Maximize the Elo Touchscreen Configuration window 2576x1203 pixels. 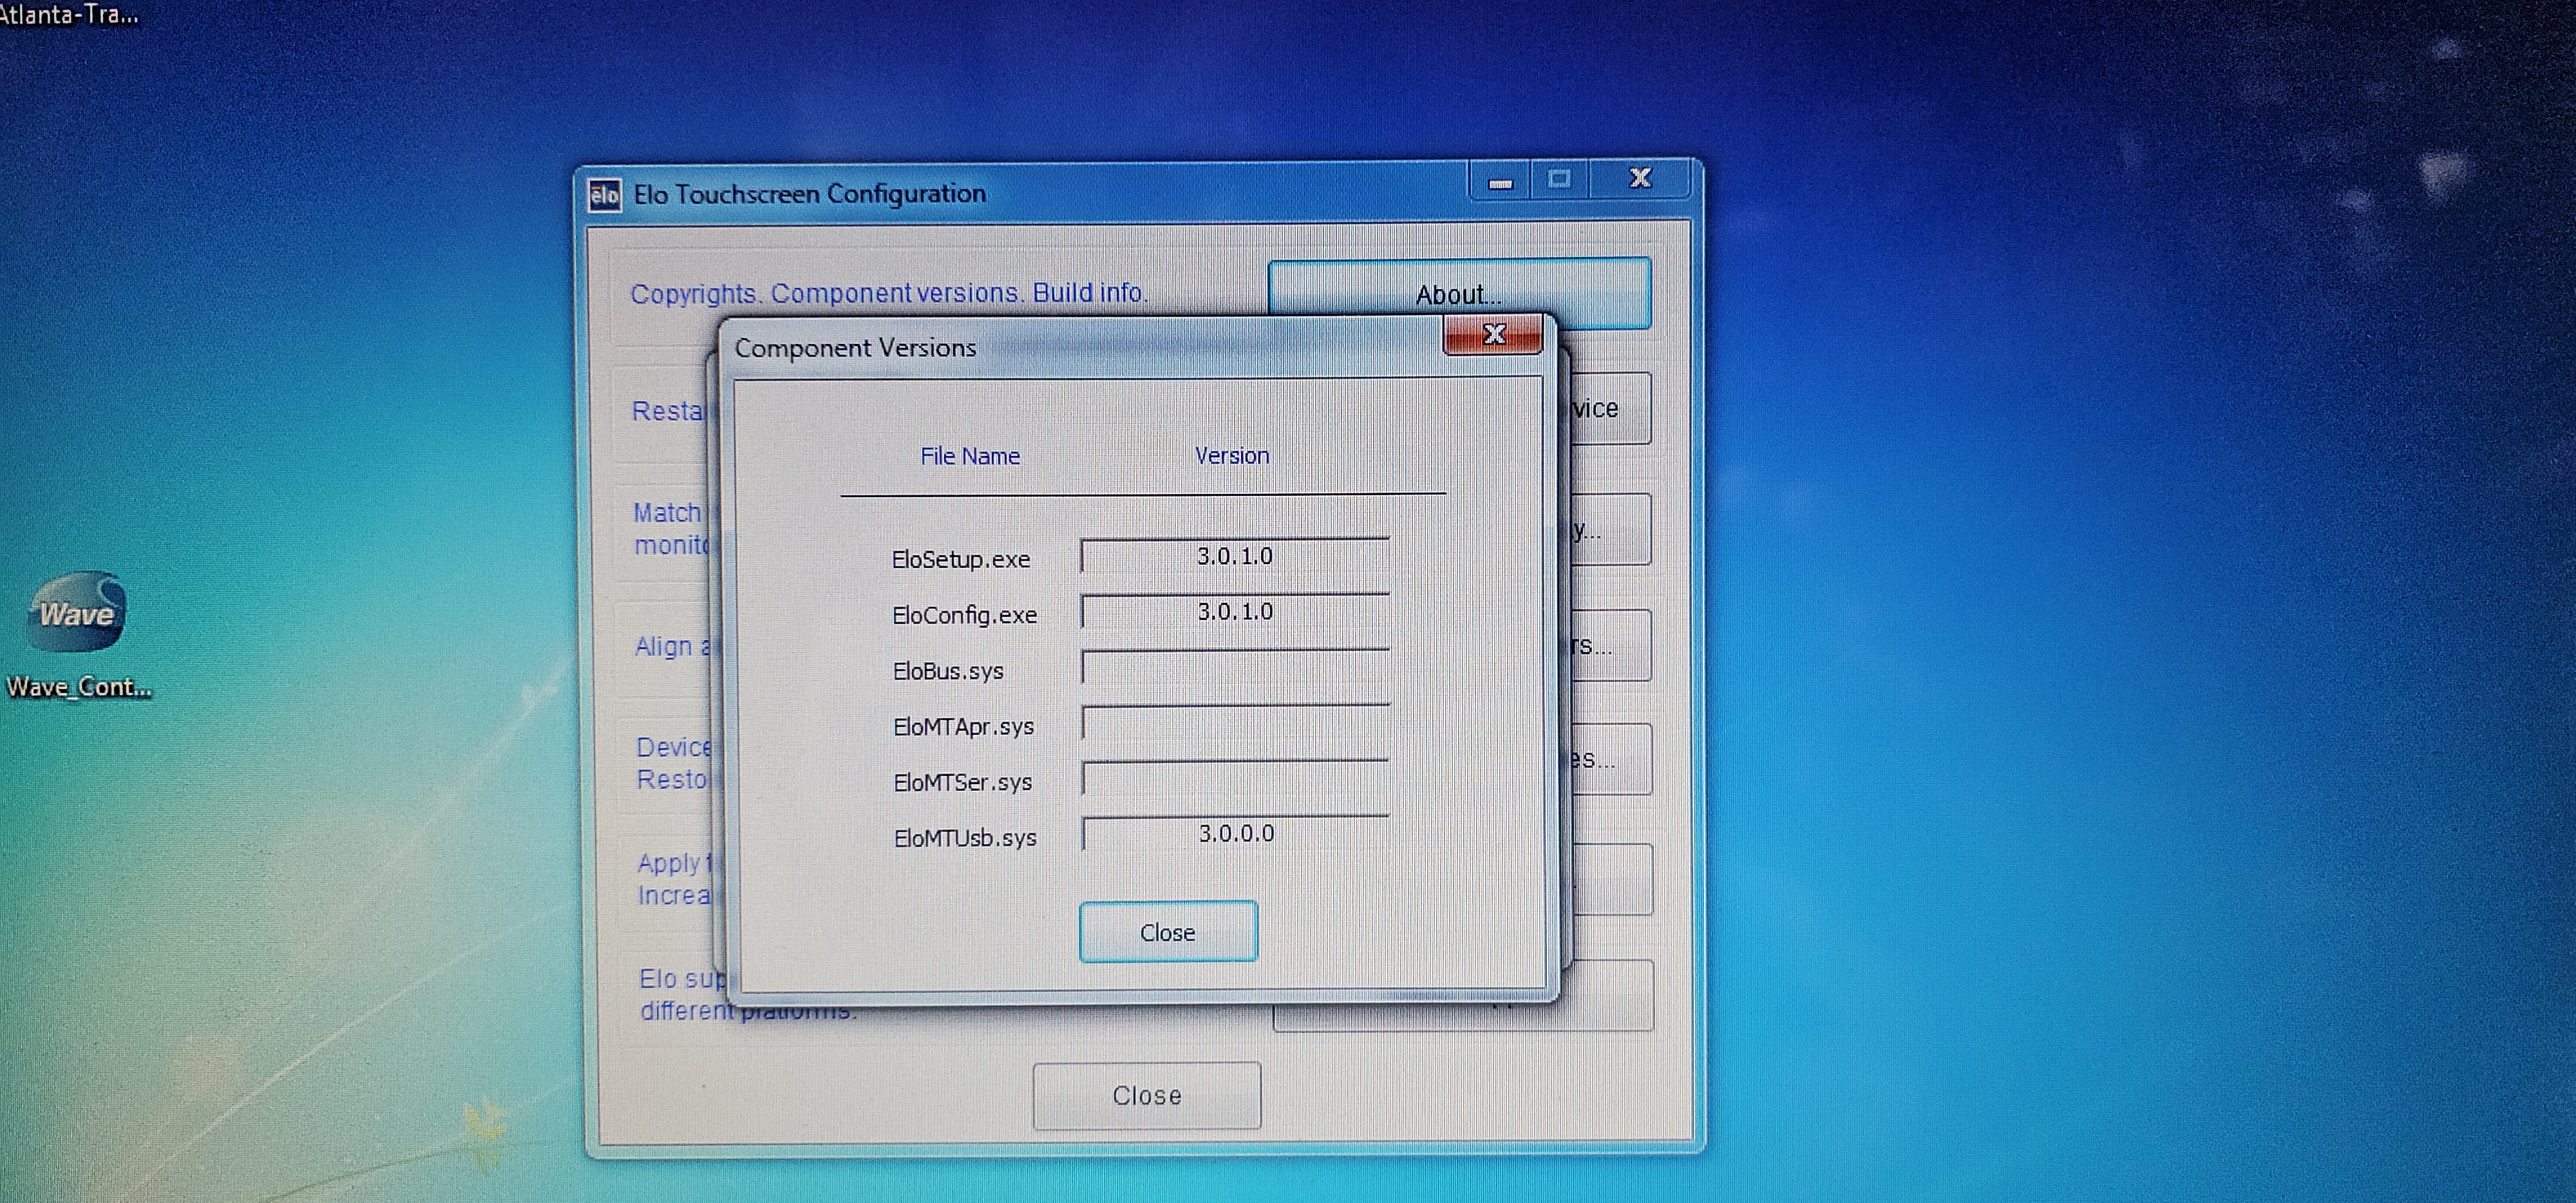1558,180
